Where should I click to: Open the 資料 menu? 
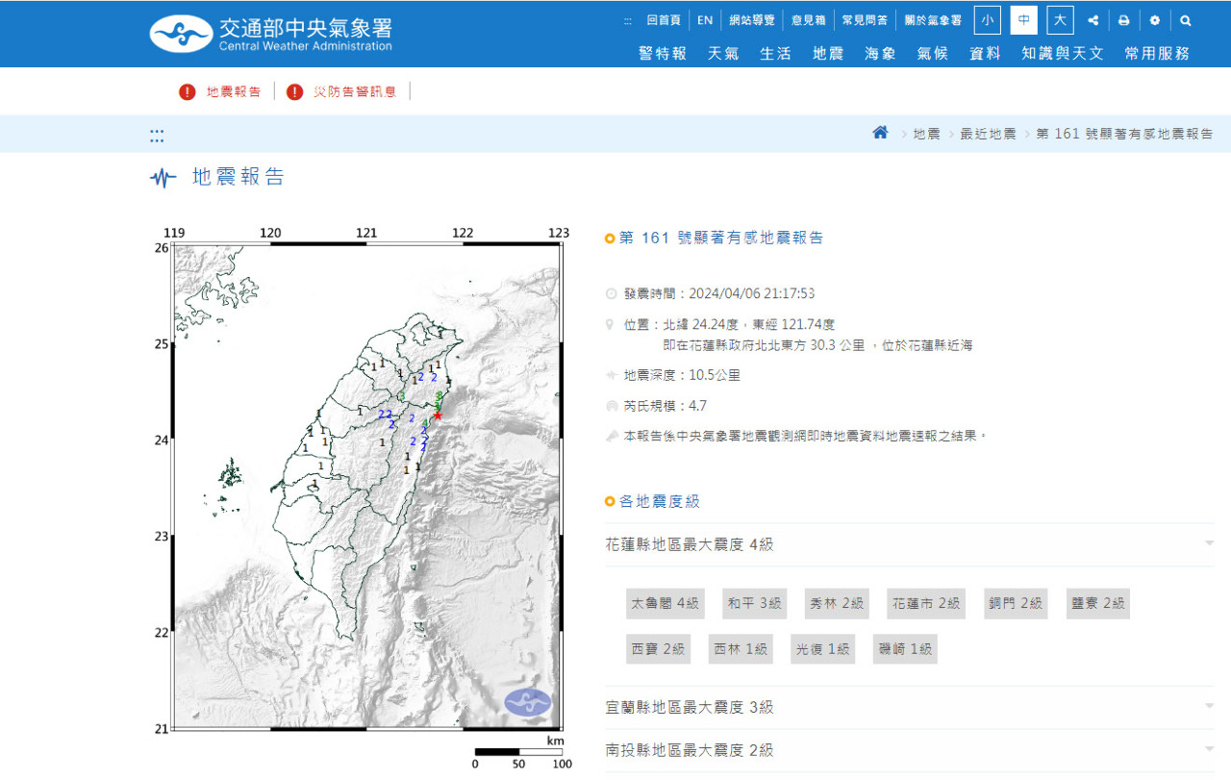click(x=985, y=54)
